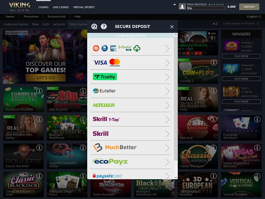Open the help question mark icon in deposit dialog
265x199 pixels.
coord(104,26)
